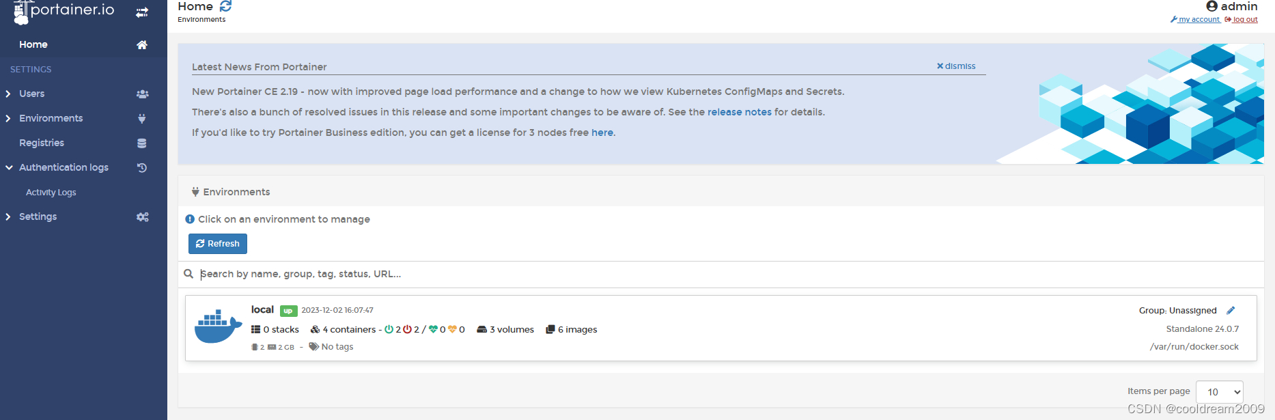Open the local environment name
Screen dimensions: 1275x420
point(262,309)
